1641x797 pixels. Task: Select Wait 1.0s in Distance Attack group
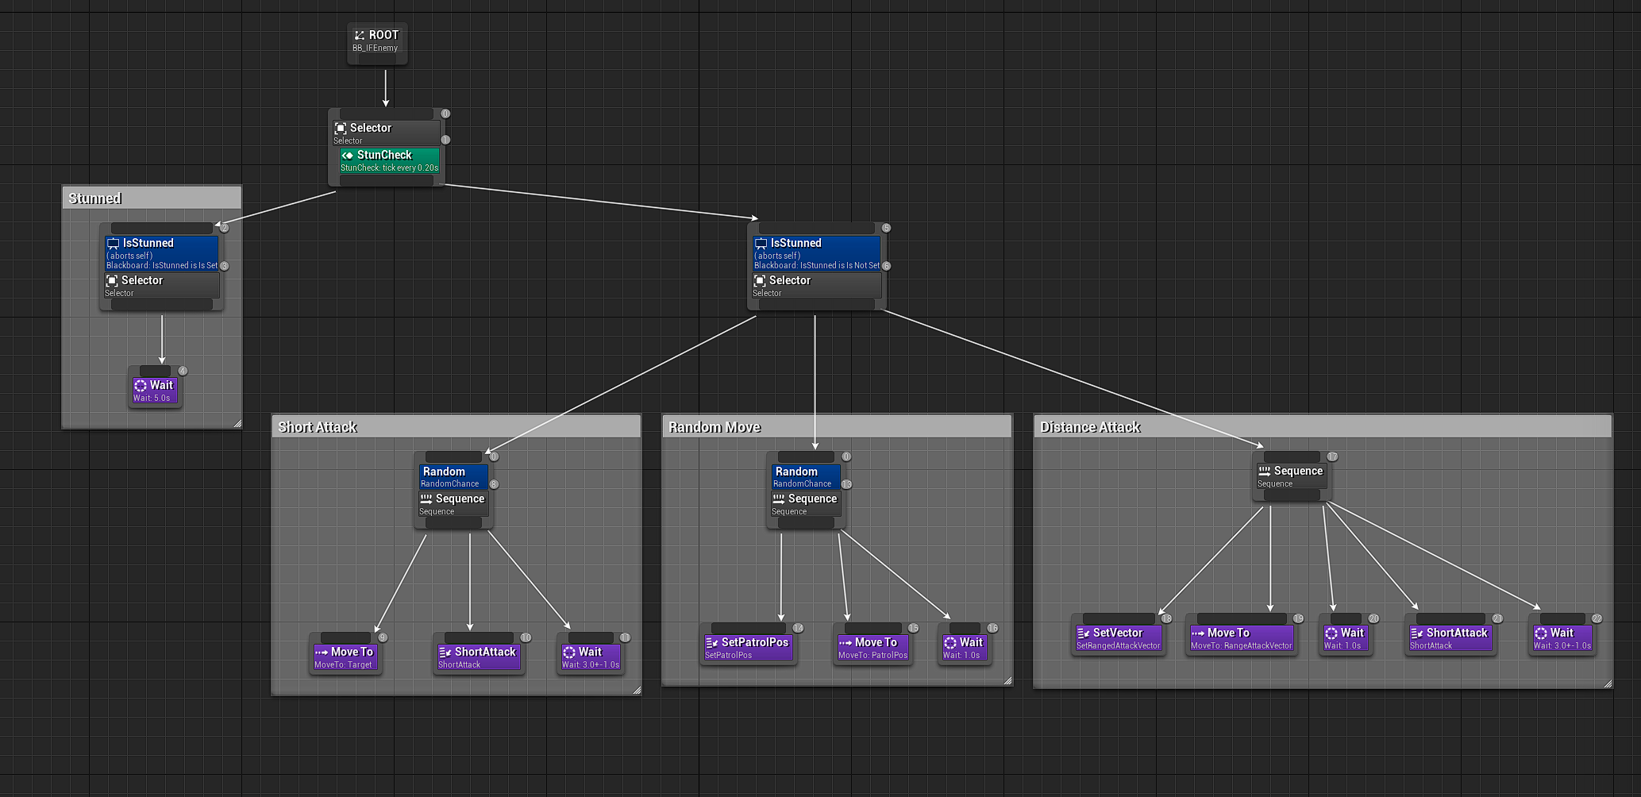pos(1346,637)
